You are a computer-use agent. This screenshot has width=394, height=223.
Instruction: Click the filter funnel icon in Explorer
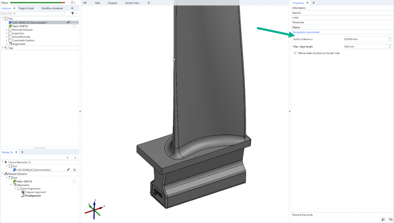(x=72, y=13)
